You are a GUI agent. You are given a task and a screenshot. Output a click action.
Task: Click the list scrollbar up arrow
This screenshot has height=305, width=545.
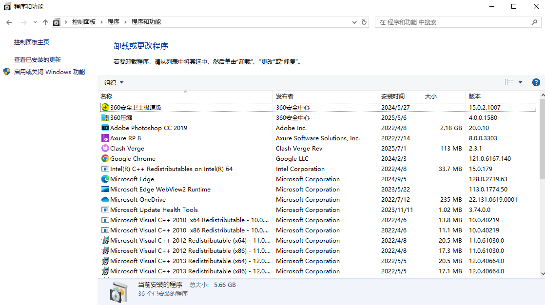pos(543,95)
